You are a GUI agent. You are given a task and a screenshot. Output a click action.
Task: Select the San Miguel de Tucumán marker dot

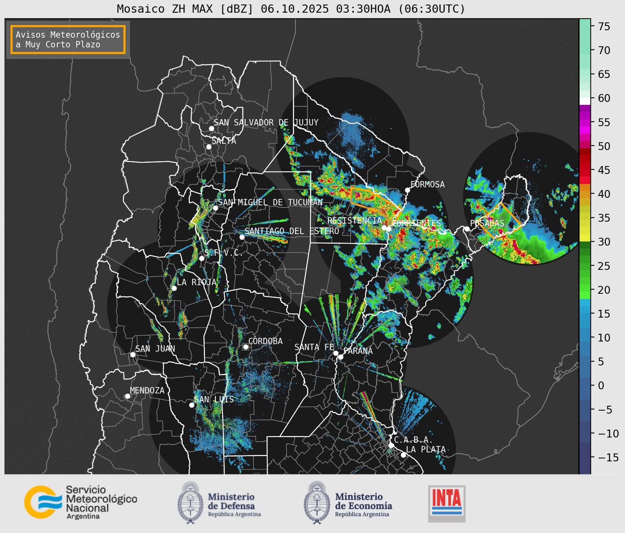pyautogui.click(x=215, y=208)
